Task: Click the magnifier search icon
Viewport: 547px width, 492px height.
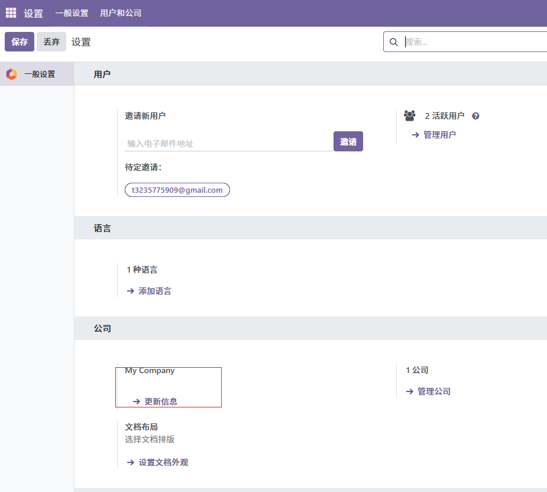Action: [x=394, y=42]
